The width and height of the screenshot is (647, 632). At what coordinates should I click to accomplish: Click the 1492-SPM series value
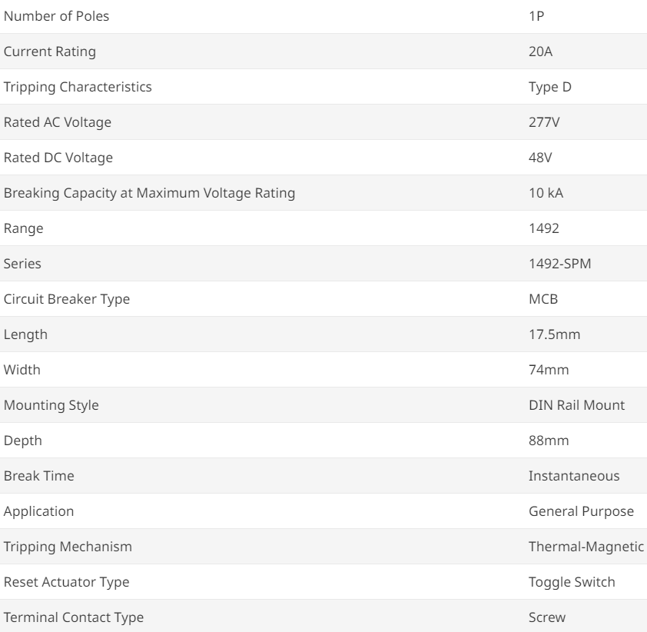[x=559, y=264]
